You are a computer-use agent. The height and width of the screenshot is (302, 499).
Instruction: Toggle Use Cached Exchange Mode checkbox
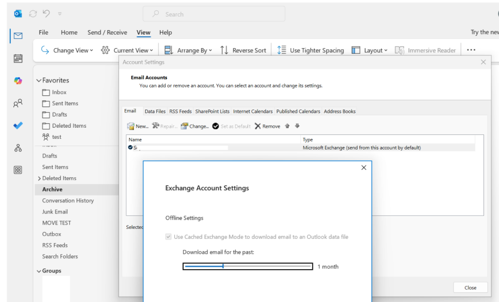168,237
